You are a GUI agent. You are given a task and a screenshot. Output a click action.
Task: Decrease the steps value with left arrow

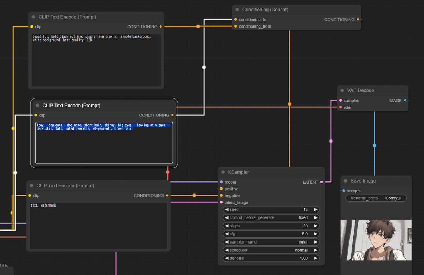pos(227,226)
